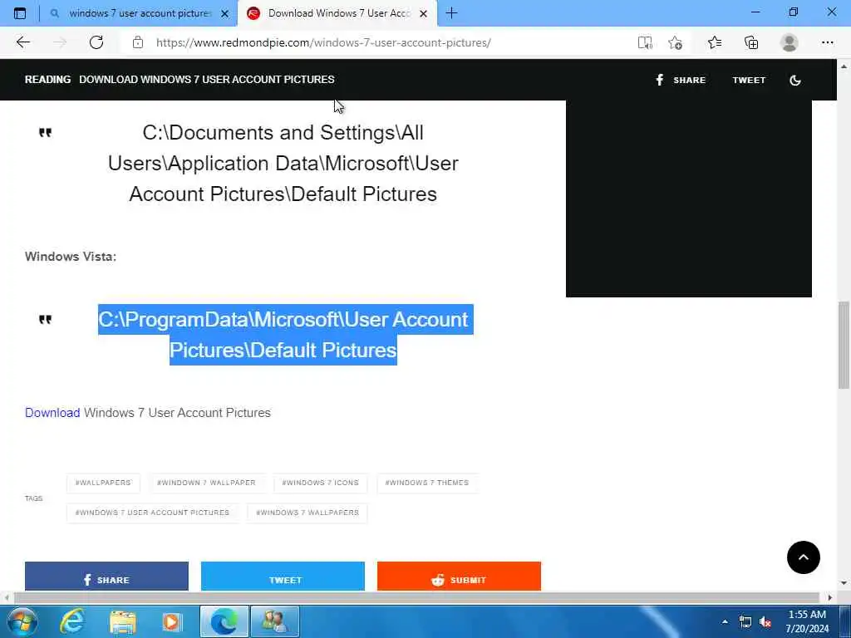Open Edge Settings and more menu
The height and width of the screenshot is (638, 851).
point(827,42)
